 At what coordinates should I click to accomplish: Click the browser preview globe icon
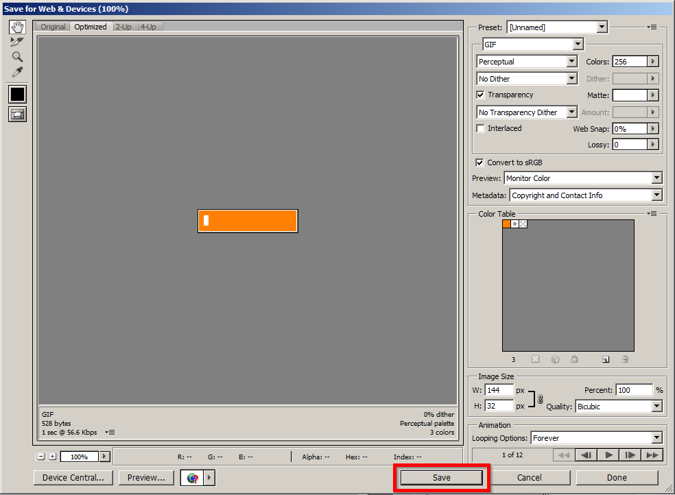[192, 477]
